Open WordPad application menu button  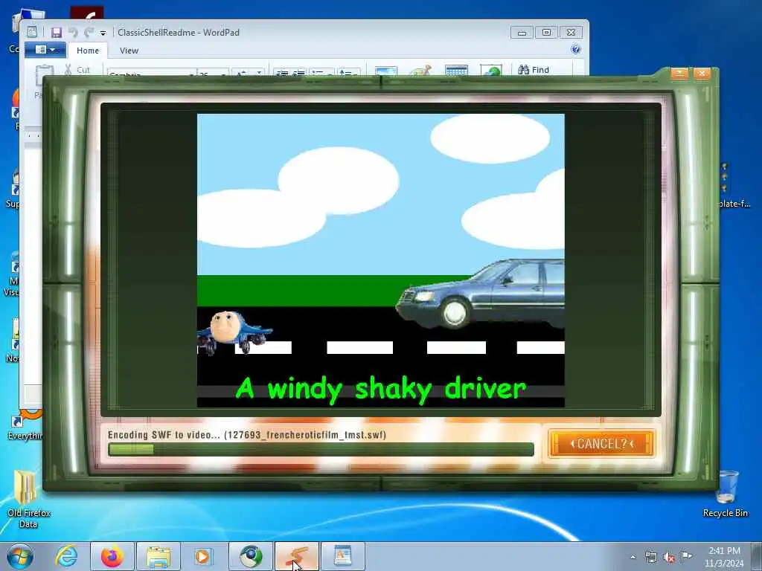tap(45, 50)
